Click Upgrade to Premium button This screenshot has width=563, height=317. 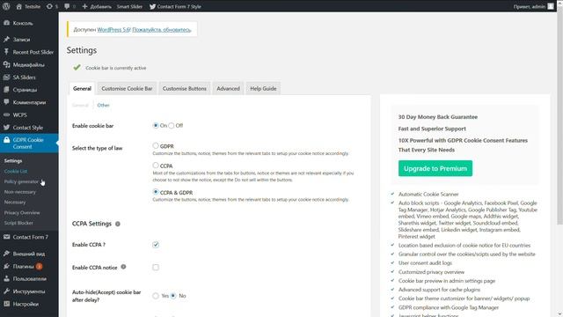(435, 168)
